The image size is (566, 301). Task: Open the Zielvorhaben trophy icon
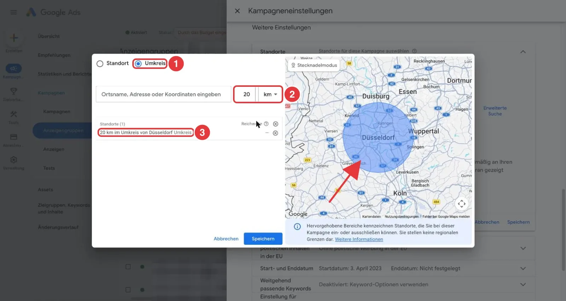pos(14,91)
